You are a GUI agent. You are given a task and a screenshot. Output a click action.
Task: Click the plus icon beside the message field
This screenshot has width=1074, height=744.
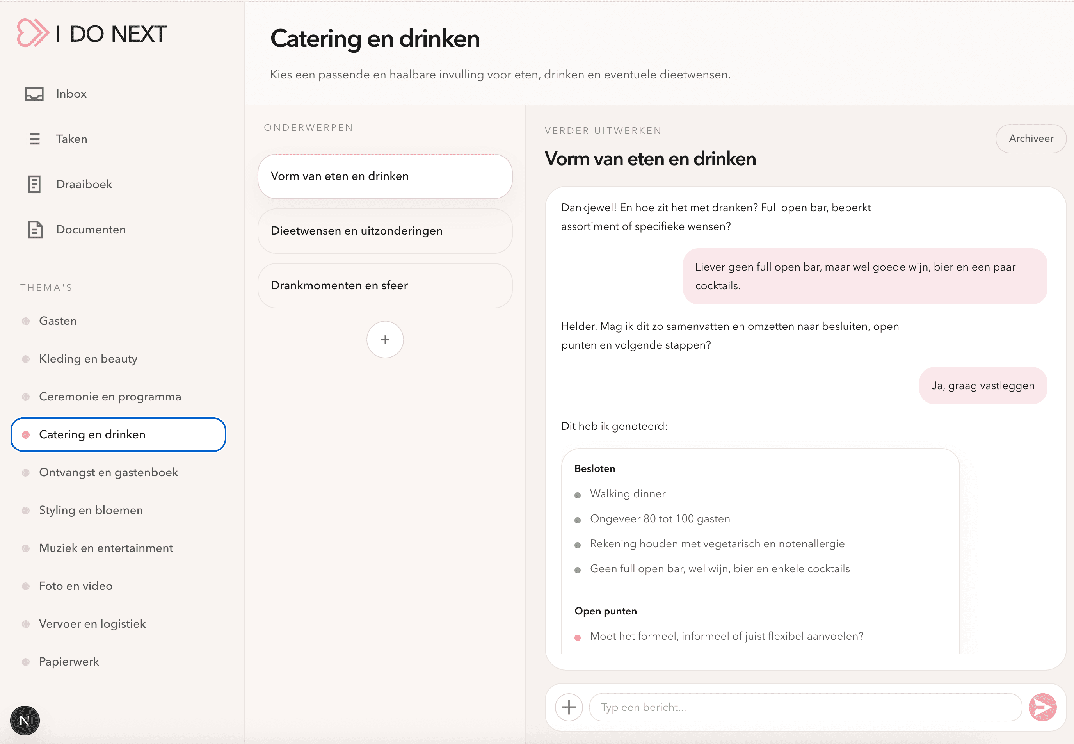pos(569,707)
